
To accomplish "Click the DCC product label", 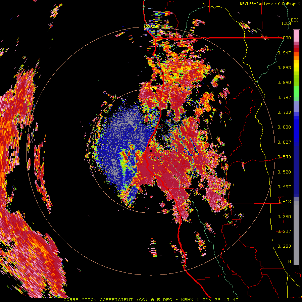I will pos(295,20).
